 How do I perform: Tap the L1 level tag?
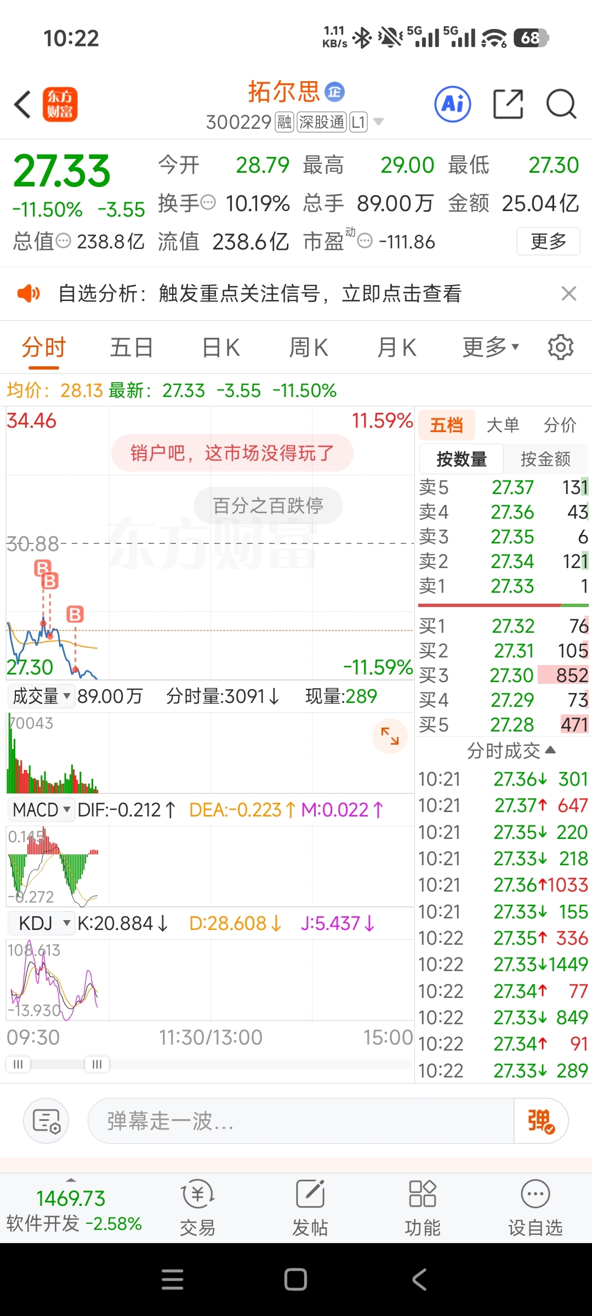coord(358,122)
